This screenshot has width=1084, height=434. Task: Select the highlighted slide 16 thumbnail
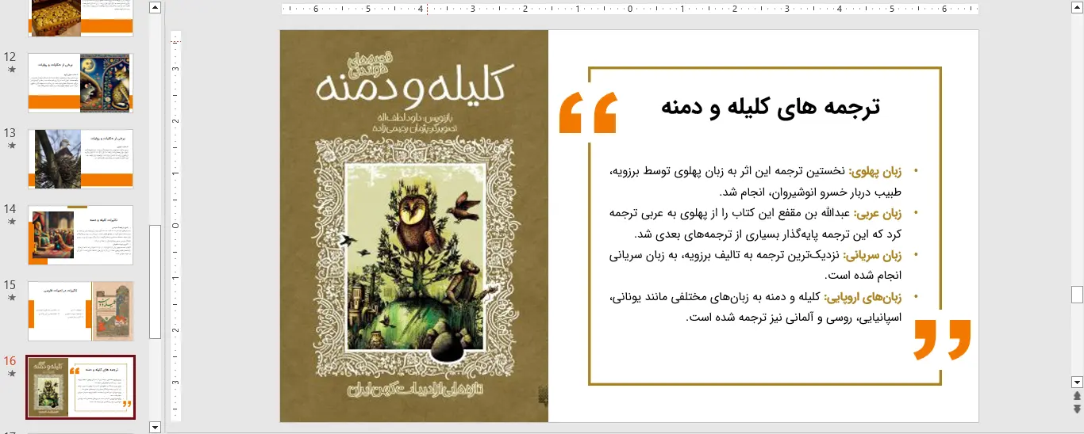(81, 386)
